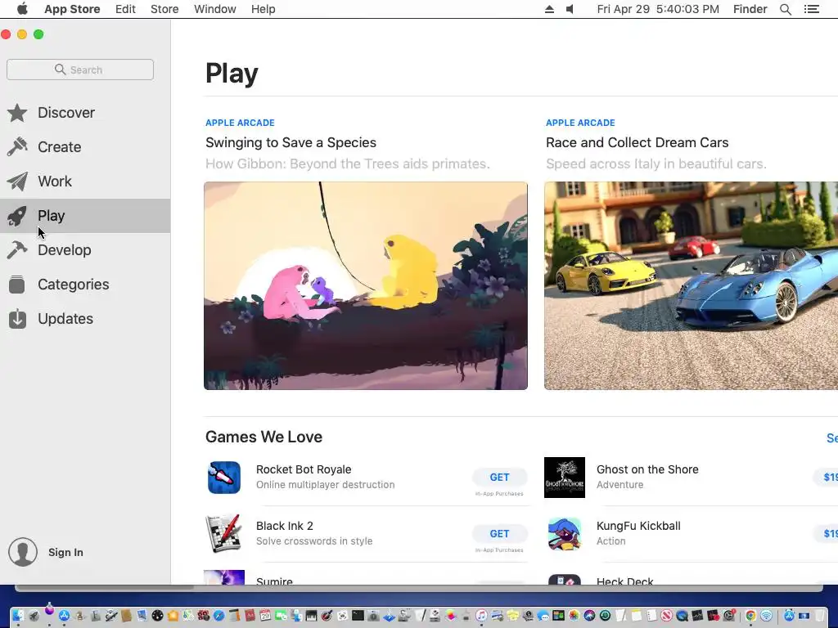Open the Trash in the Dock
This screenshot has width=838, height=628.
(x=820, y=616)
